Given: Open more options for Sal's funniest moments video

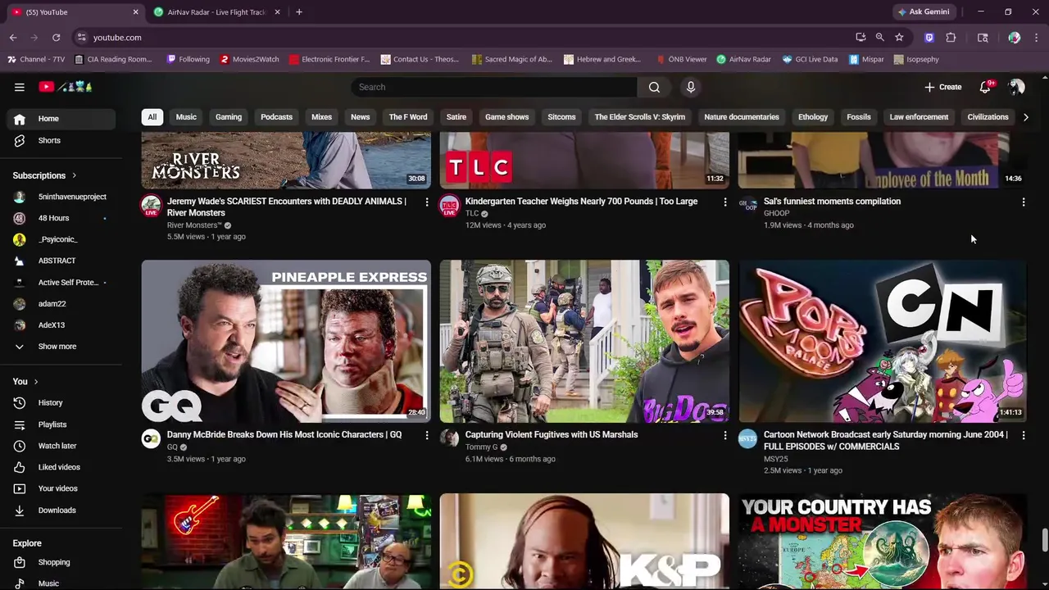Looking at the screenshot, I should coord(1023,202).
